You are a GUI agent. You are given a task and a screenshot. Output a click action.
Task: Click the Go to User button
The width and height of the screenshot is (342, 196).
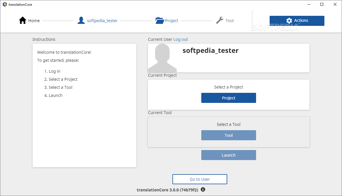click(x=200, y=179)
